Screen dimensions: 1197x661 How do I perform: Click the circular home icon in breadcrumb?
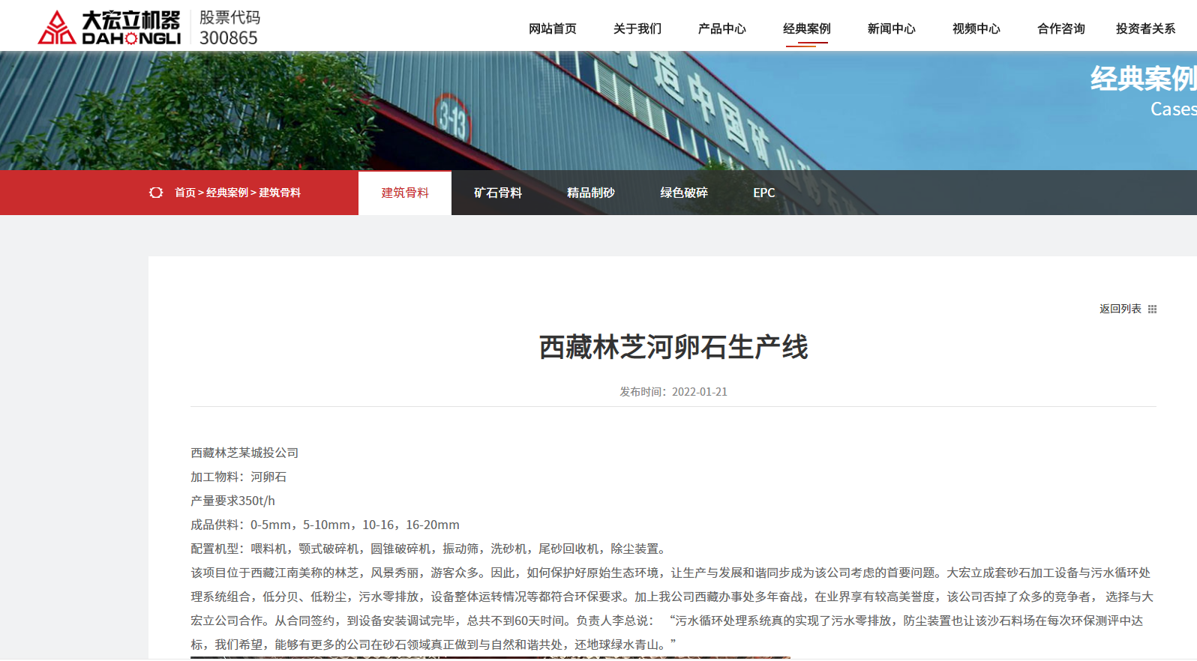coord(156,193)
